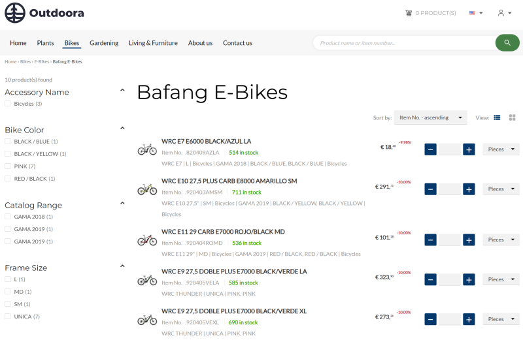Check the UNICA (7) frame size filter

(8, 317)
